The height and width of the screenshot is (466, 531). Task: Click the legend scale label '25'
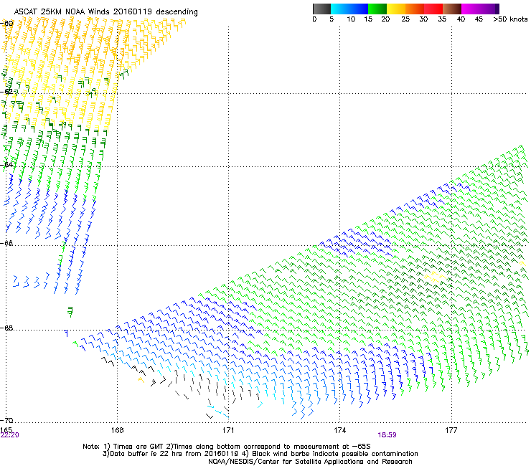(x=405, y=19)
